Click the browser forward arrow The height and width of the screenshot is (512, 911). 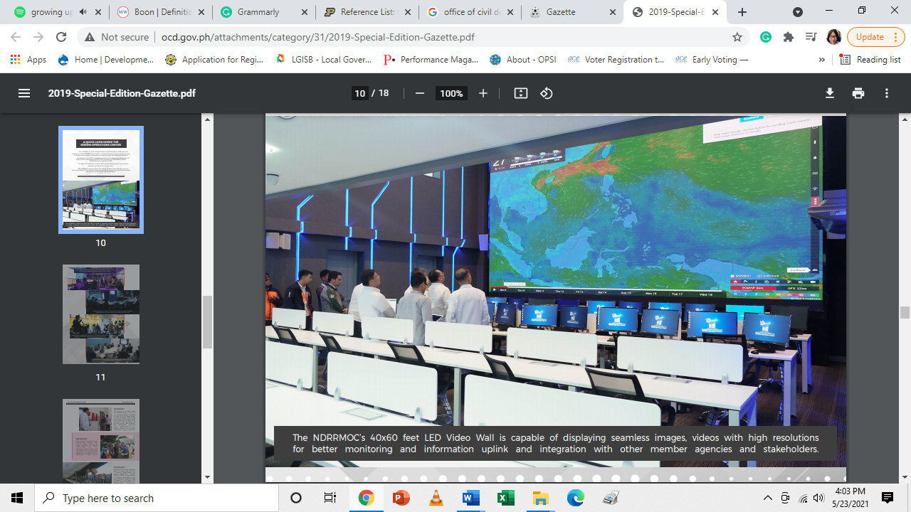38,37
